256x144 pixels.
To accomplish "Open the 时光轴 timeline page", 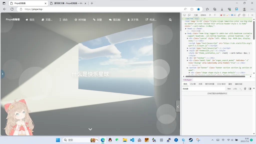I will tap(80, 20).
